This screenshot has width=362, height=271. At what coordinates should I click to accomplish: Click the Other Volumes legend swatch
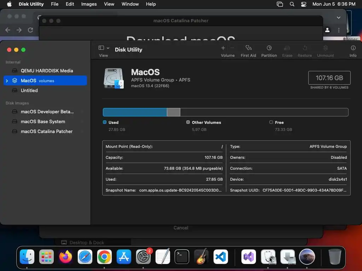(x=188, y=122)
